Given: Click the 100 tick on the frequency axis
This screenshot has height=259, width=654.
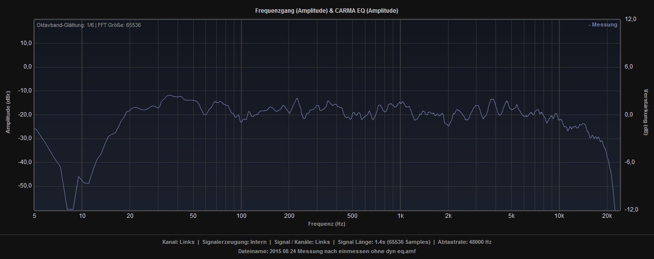Looking at the screenshot, I should click(x=241, y=216).
